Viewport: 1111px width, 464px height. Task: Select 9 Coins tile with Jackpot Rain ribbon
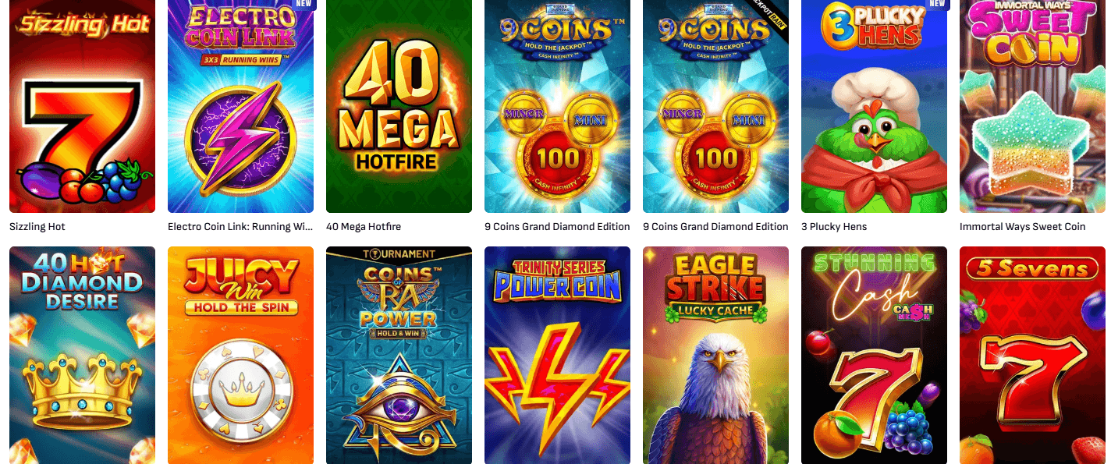pyautogui.click(x=715, y=106)
